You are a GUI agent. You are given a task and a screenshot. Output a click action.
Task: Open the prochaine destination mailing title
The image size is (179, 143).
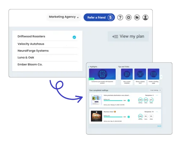(x=117, y=95)
